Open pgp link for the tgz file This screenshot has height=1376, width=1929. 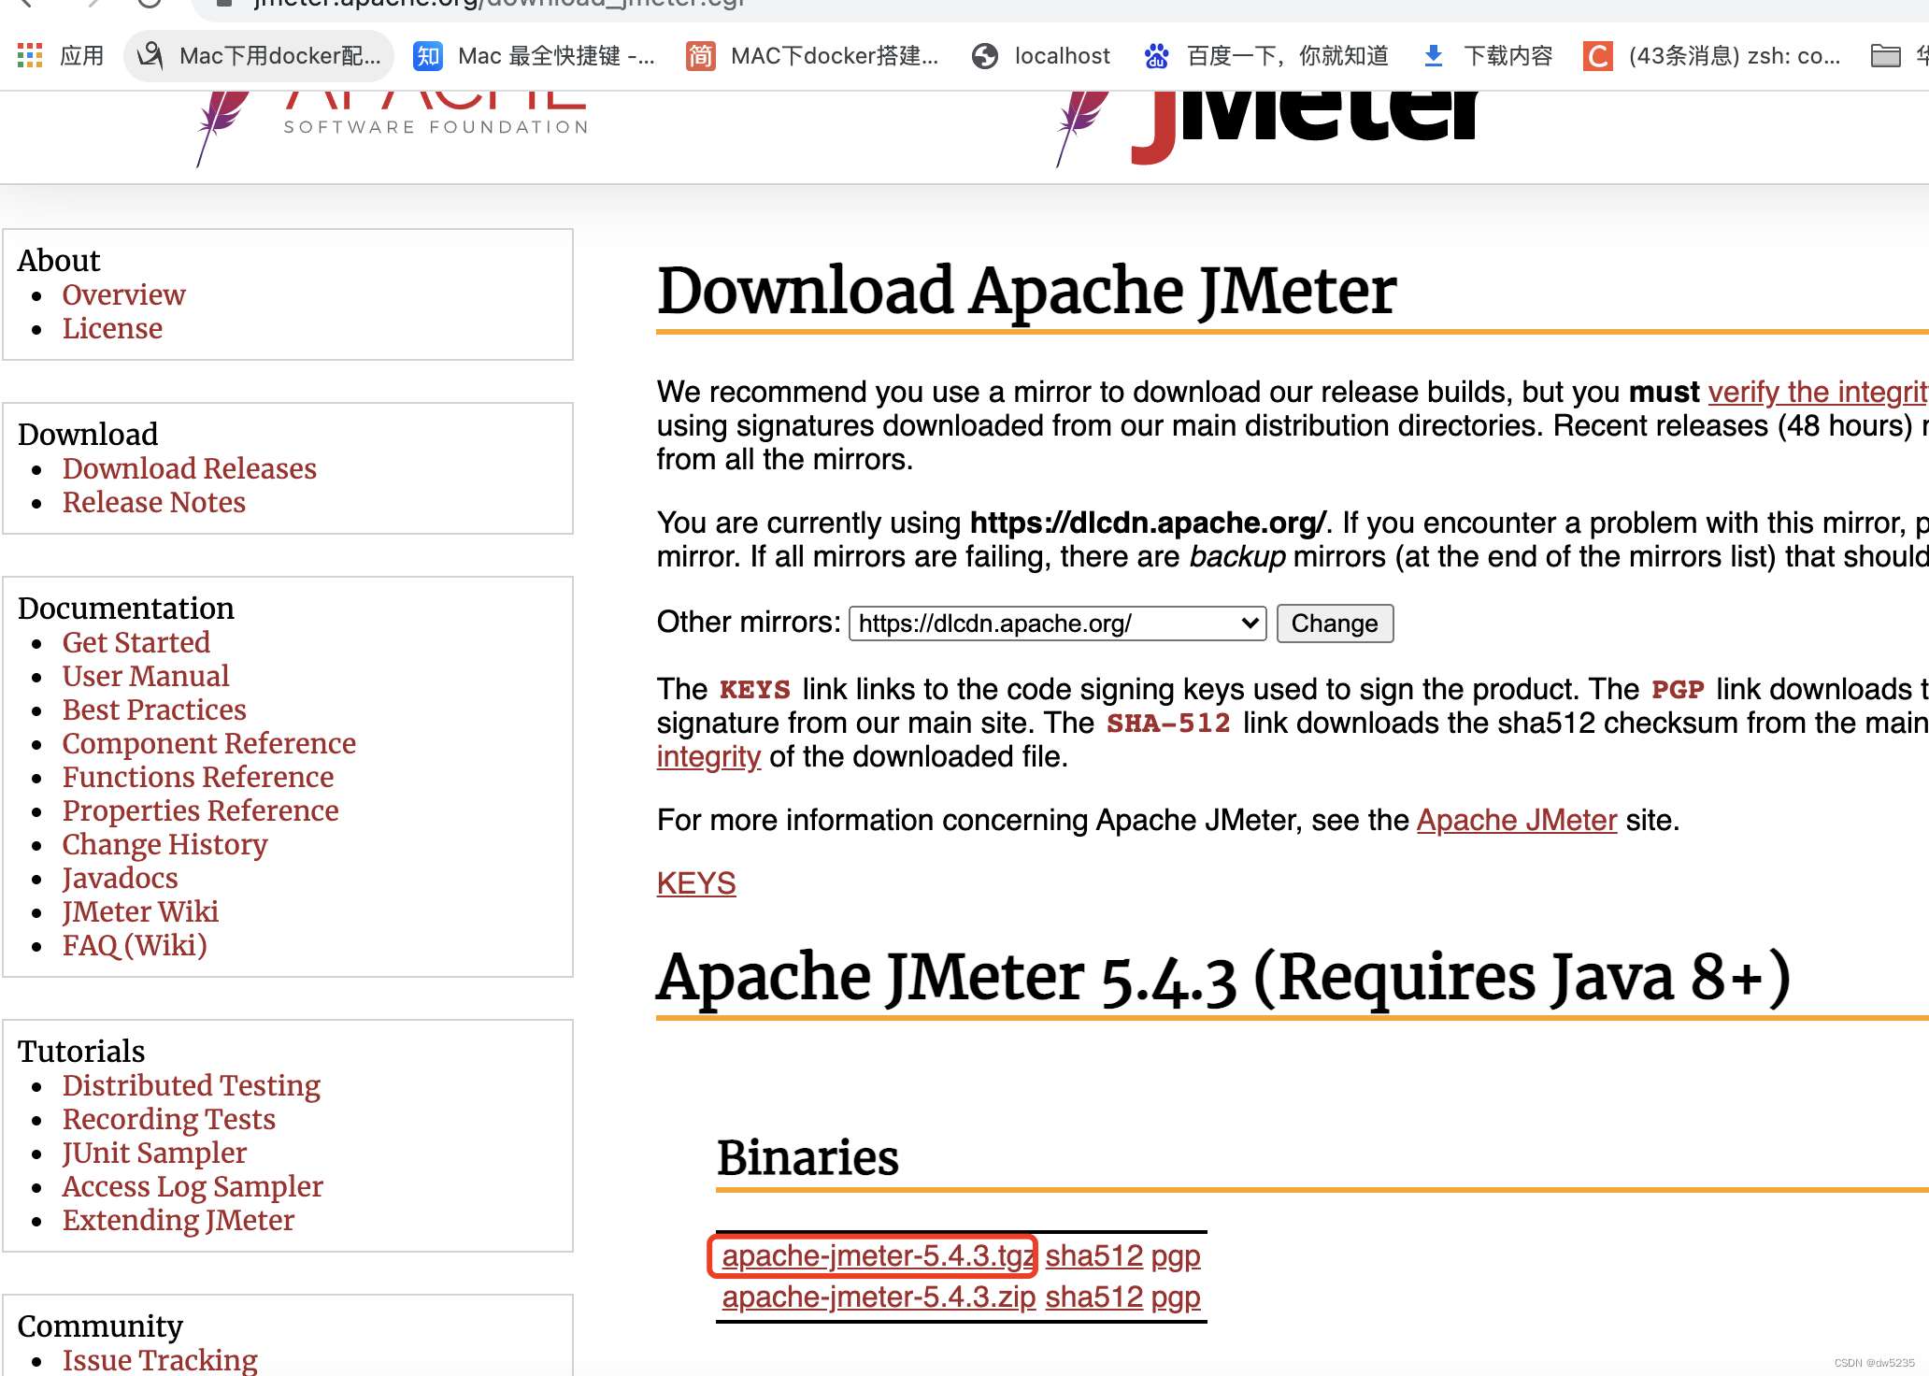[x=1176, y=1255]
